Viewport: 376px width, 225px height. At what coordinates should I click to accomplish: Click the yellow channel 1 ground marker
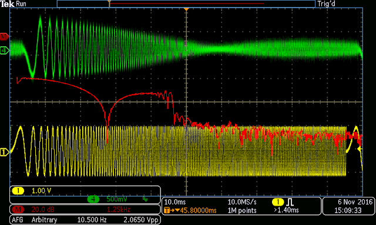4,152
